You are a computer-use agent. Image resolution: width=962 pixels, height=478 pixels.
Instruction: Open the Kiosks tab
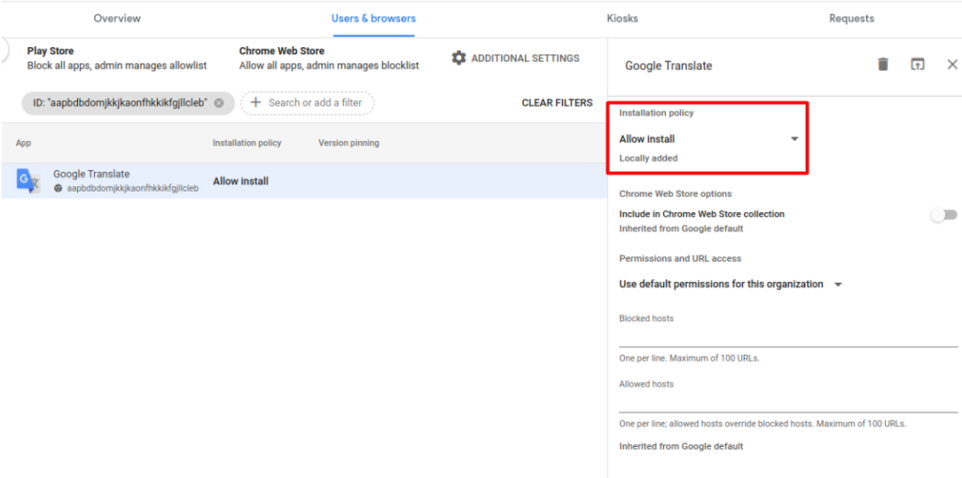click(622, 19)
